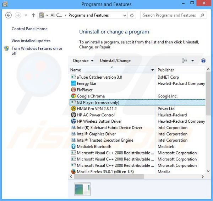213x201 pixels.
Task: Click 'aTube Catcher version 3.8' entry
Action: 99,77
